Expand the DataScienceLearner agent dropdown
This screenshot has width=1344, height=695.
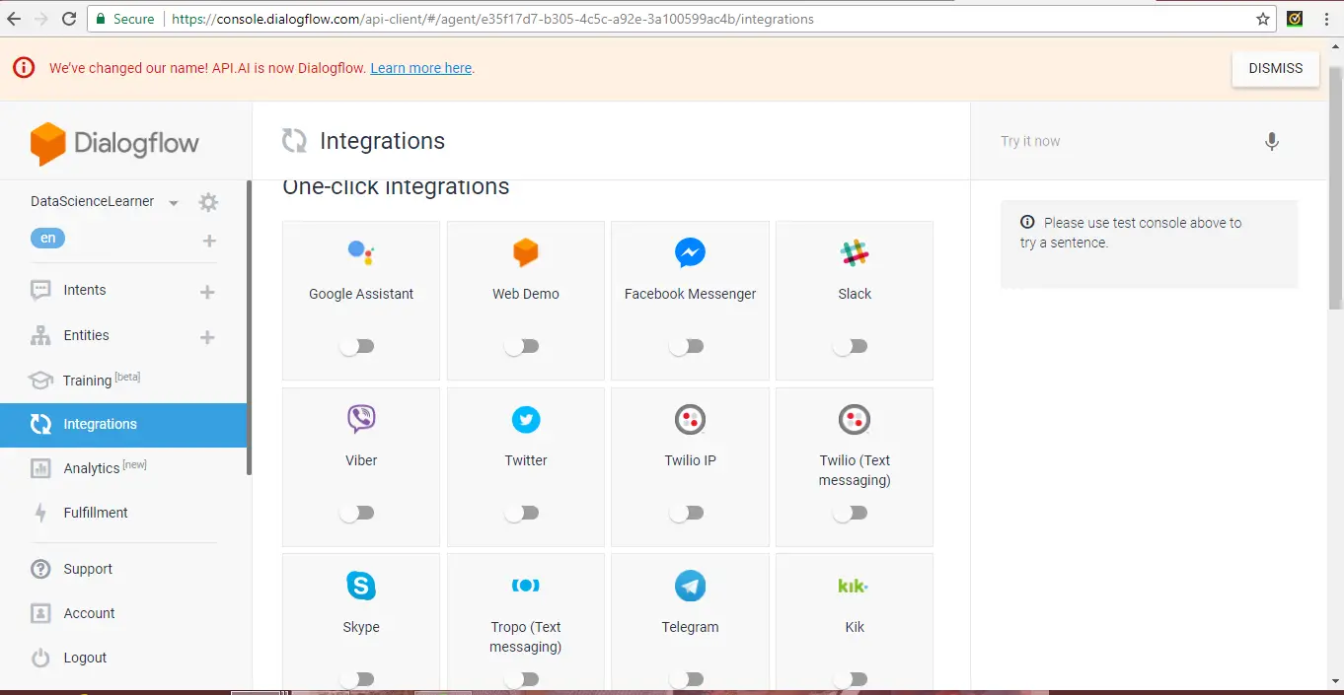[x=174, y=203]
